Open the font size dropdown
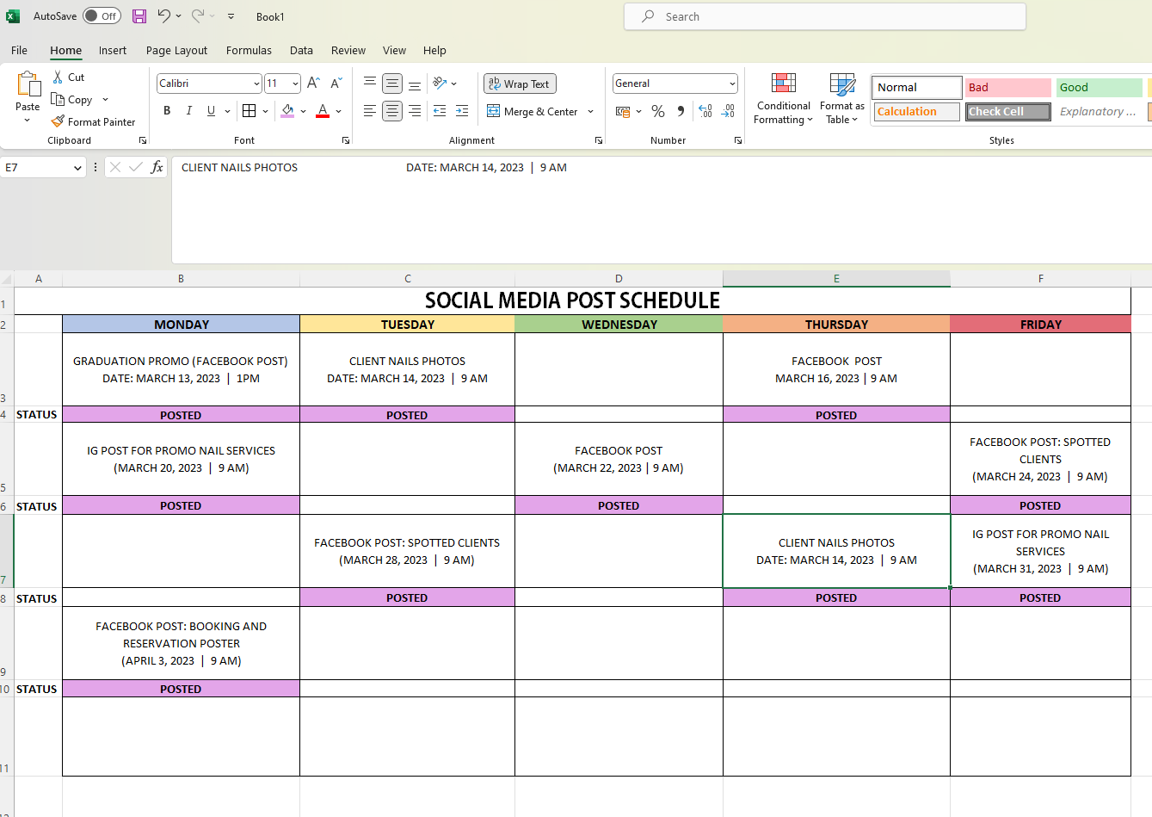The image size is (1152, 817). point(295,84)
